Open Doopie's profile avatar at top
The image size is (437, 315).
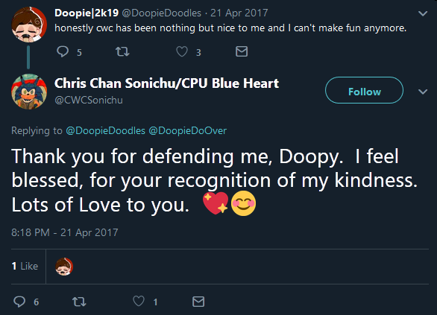click(28, 25)
